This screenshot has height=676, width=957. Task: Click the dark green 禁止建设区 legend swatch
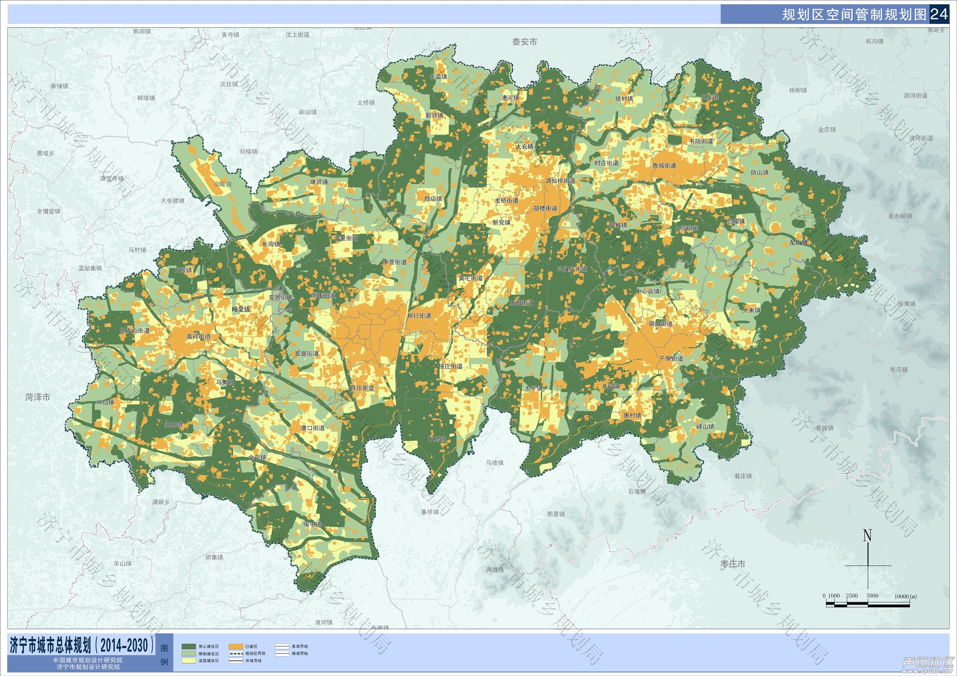tap(189, 646)
